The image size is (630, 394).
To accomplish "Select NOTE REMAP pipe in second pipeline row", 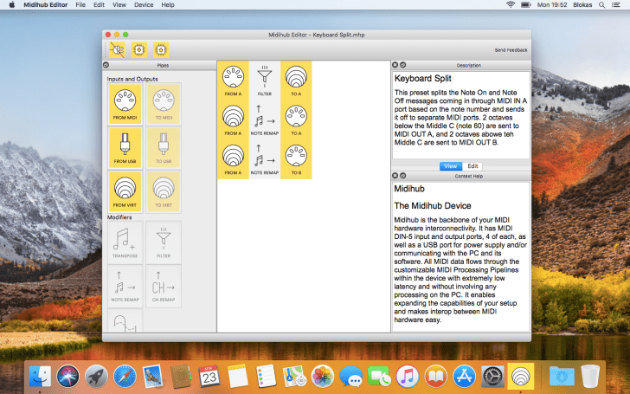I will 265,119.
